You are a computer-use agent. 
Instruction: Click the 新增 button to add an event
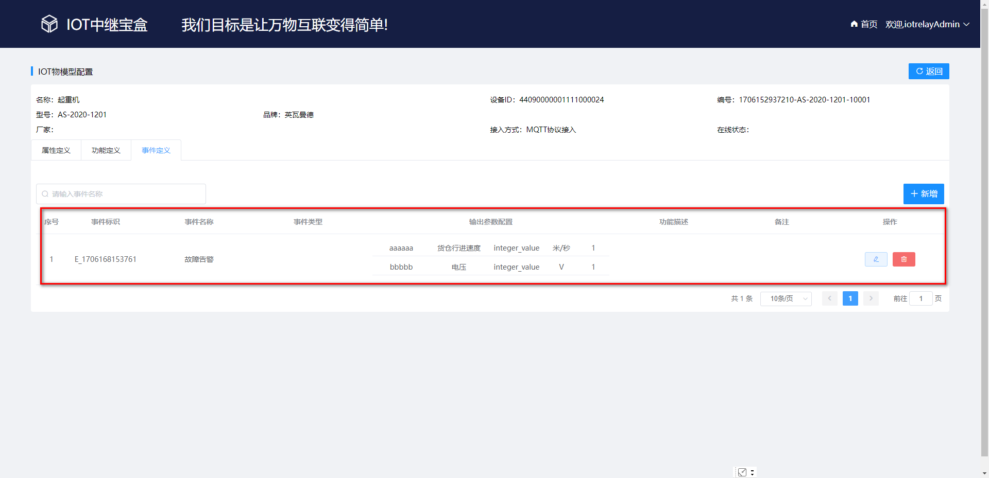point(924,194)
